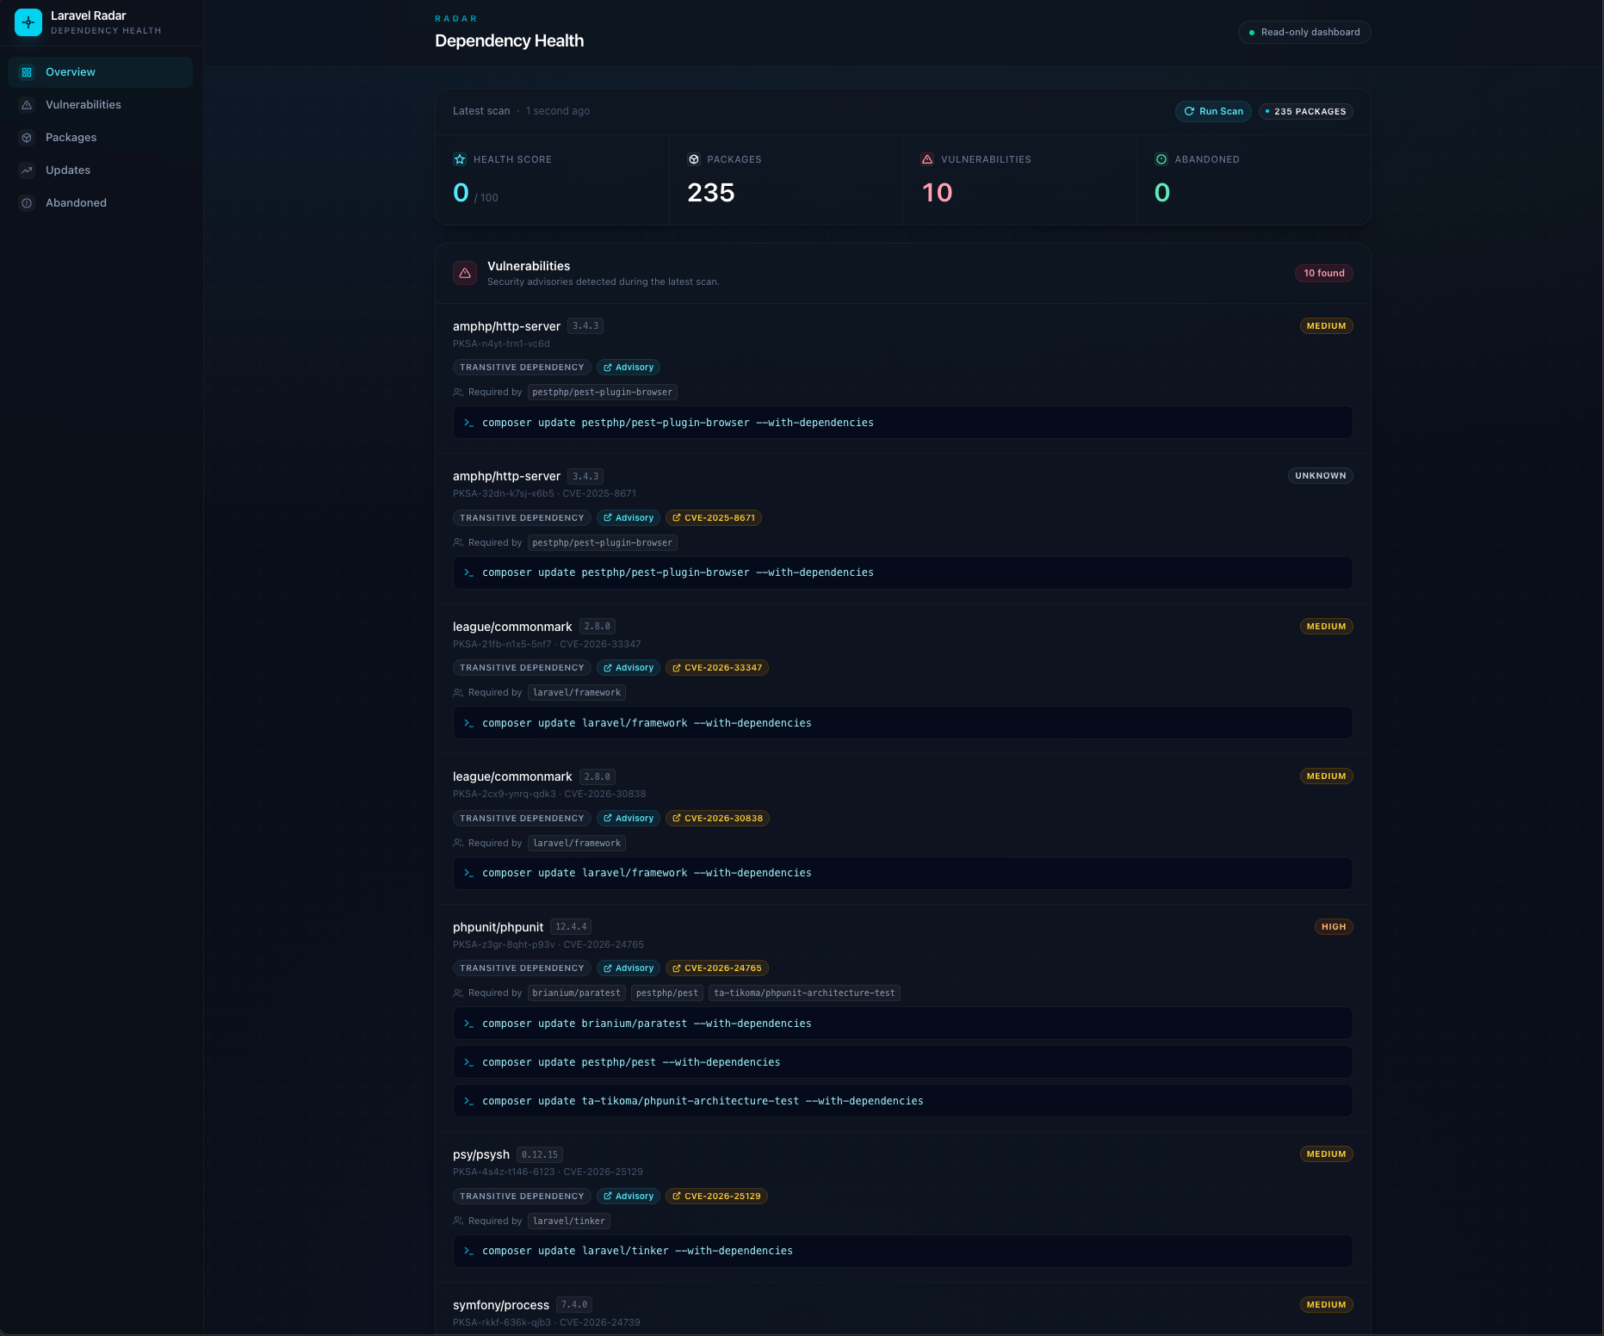Viewport: 1604px width, 1336px height.
Task: Click the MEDIUM badge on symfony/process
Action: 1326,1305
